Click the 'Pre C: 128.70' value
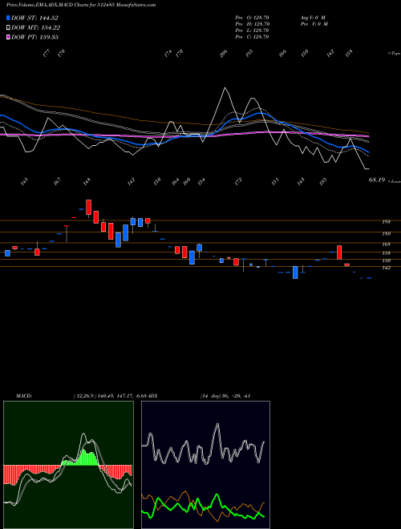 pyautogui.click(x=252, y=37)
